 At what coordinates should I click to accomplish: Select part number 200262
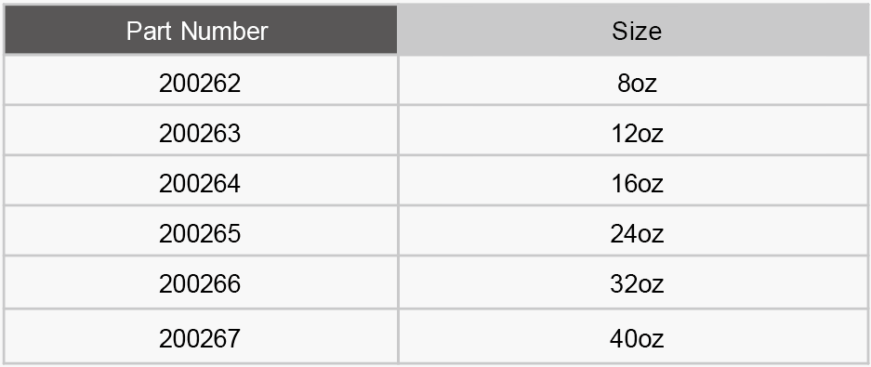pos(200,84)
